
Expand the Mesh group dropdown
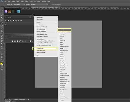[x=30, y=17]
